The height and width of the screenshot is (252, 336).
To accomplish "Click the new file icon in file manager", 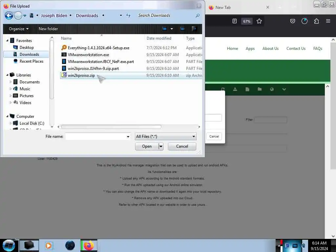I will [247, 89].
